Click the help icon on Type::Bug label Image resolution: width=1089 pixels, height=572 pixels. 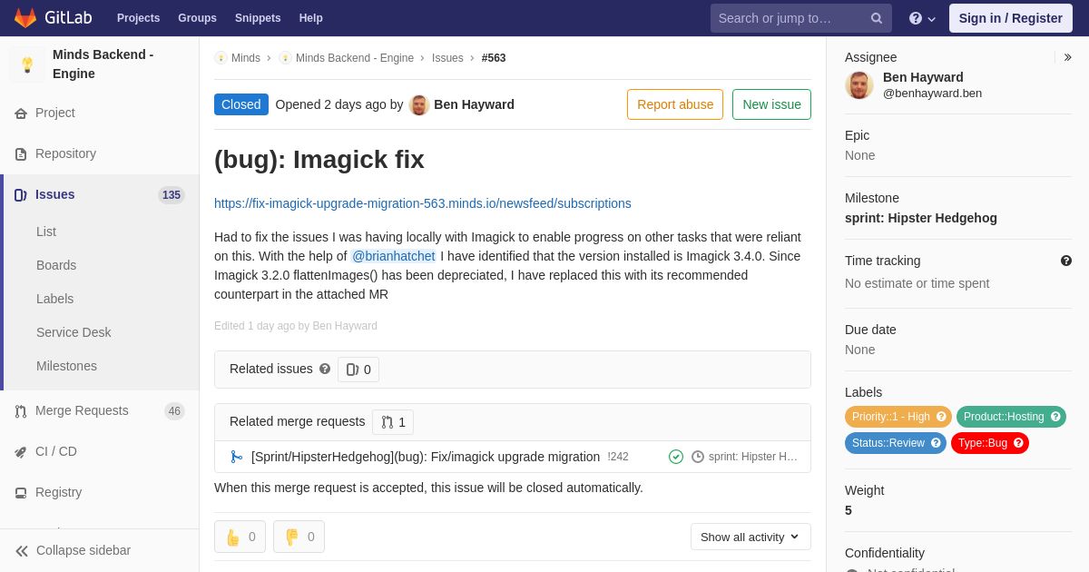coord(1018,443)
